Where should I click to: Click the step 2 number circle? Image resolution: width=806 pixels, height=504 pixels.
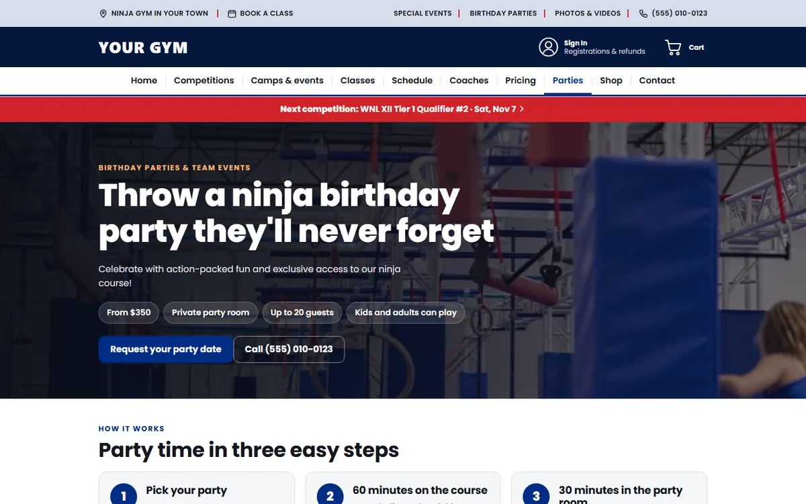click(x=330, y=496)
